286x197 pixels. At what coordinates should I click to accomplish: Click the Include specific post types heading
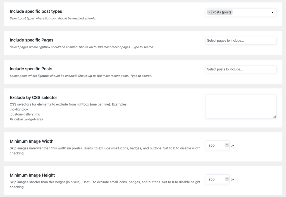click(36, 11)
